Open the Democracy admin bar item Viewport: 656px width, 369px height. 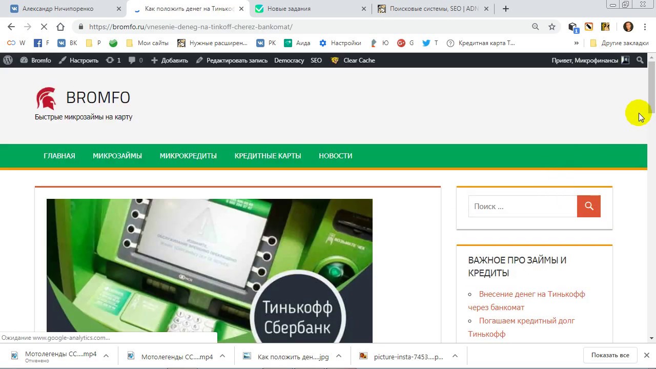click(x=289, y=60)
